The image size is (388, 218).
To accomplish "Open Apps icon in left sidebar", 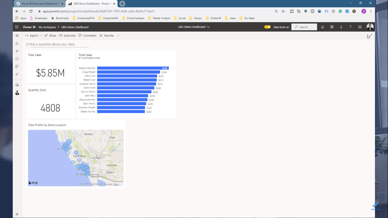I will tap(17, 66).
